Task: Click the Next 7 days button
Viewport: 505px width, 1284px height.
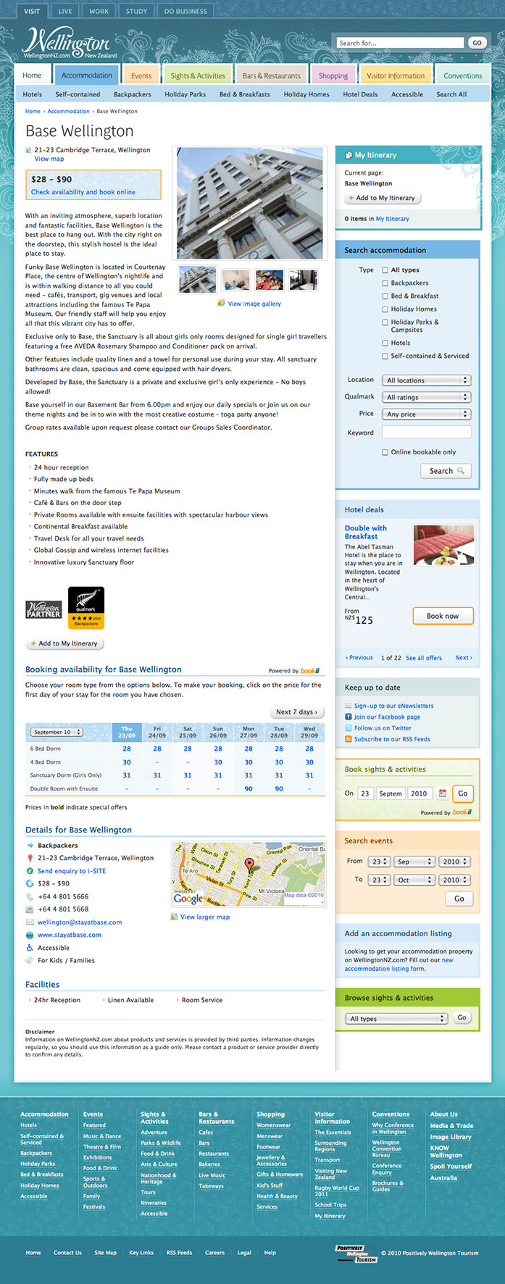Action: 296,712
